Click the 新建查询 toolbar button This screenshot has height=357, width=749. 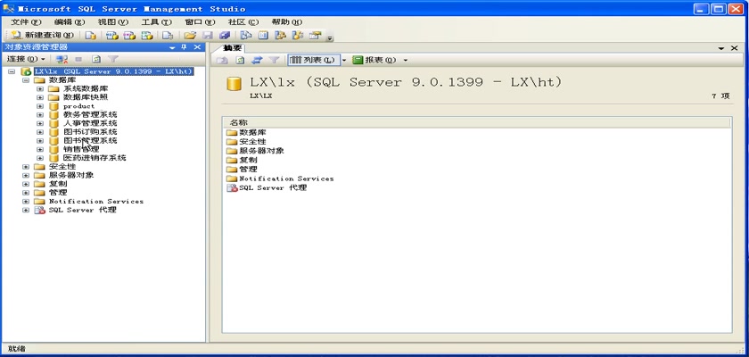tap(43, 35)
